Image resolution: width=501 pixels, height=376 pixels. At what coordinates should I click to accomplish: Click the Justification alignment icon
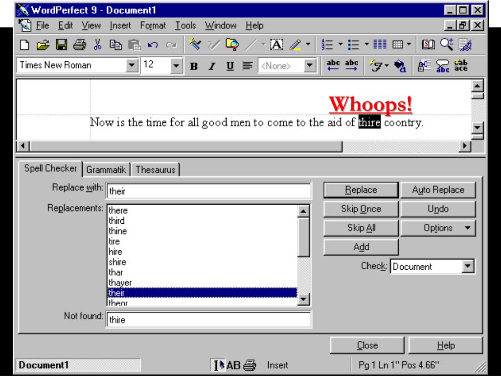click(x=247, y=66)
